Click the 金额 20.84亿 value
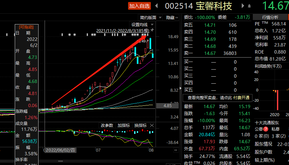 click(207, 135)
